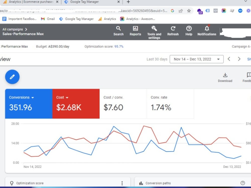Open the code brackets extension icon
The width and height of the screenshot is (251, 188).
(216, 11)
